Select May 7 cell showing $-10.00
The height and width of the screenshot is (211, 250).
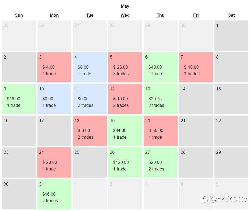click(x=196, y=67)
